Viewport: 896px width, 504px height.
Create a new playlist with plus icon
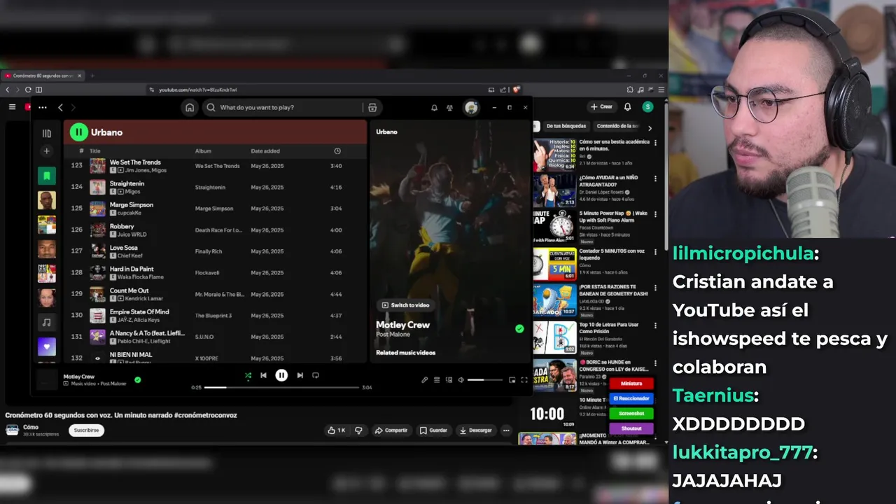[47, 151]
